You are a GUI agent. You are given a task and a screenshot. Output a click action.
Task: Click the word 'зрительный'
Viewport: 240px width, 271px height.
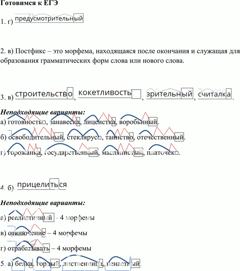coord(169,94)
